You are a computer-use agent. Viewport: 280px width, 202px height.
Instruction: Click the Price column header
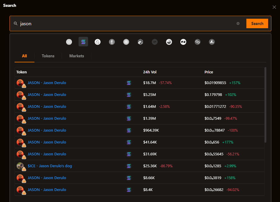coord(209,72)
